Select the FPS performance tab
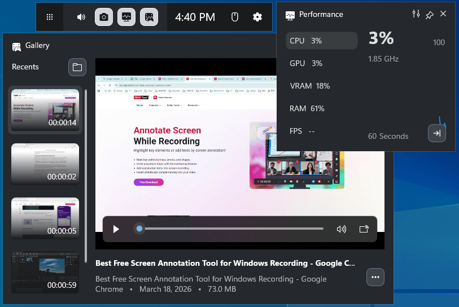 (321, 131)
